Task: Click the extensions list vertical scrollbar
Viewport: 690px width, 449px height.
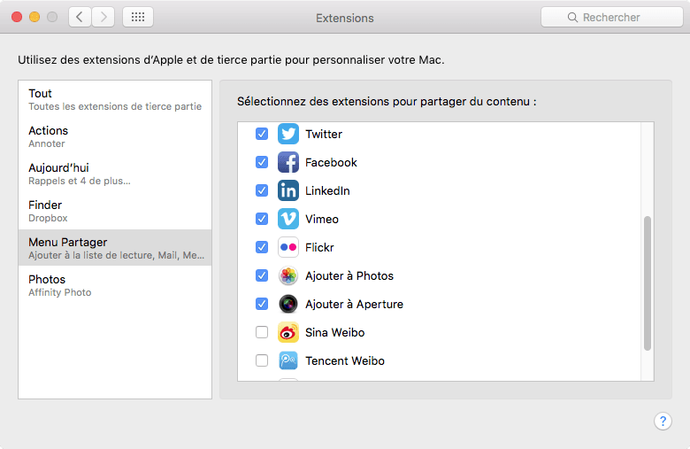Action: (x=648, y=283)
